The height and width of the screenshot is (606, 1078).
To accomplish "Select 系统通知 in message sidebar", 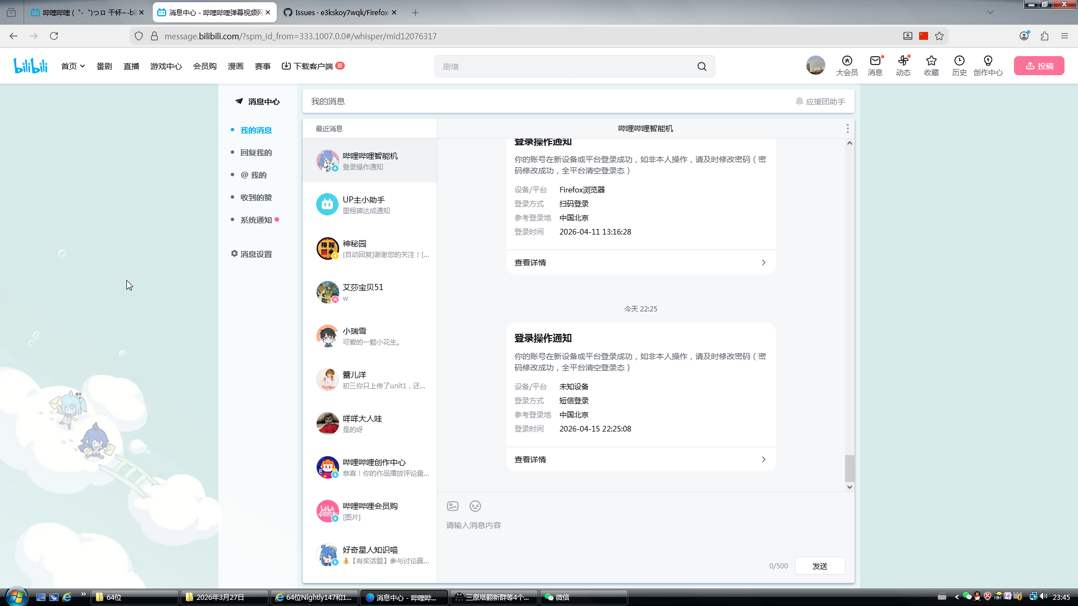I will [256, 220].
